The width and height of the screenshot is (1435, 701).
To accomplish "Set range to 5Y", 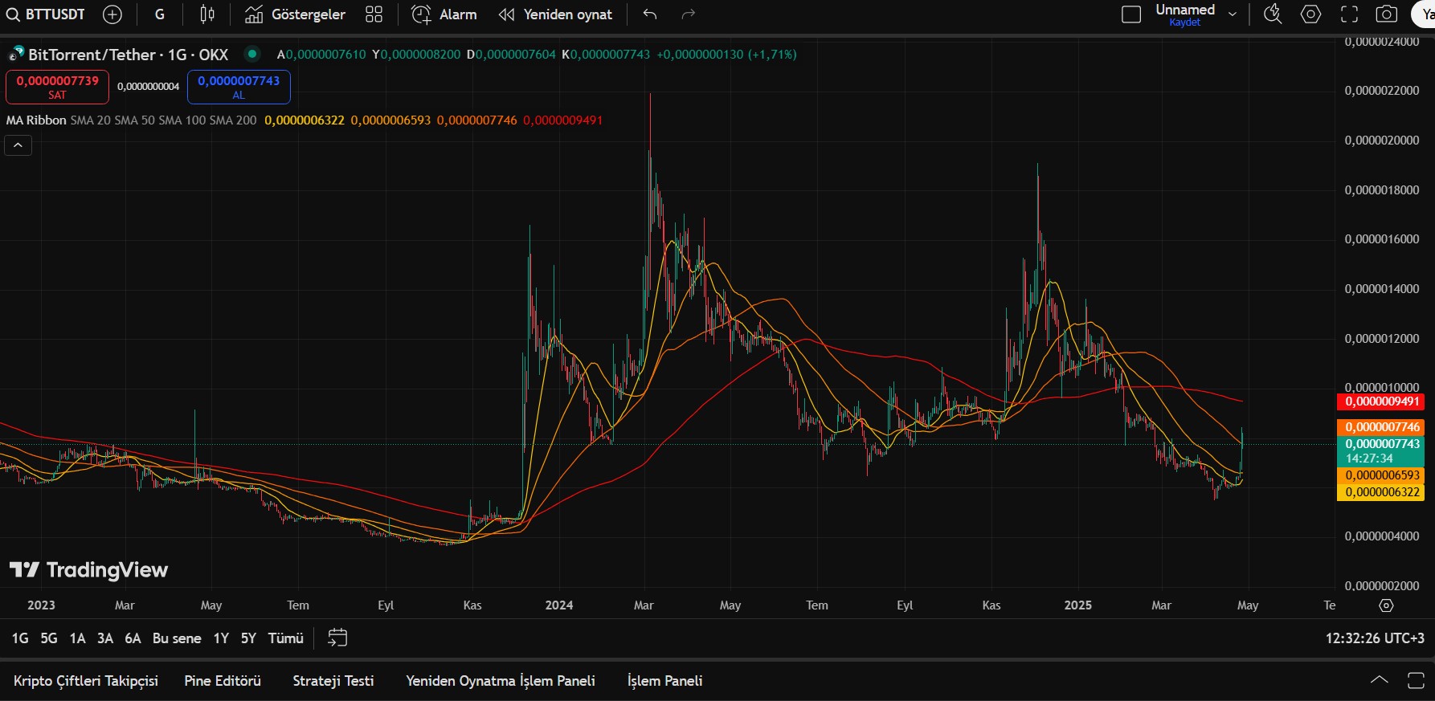I will (248, 638).
